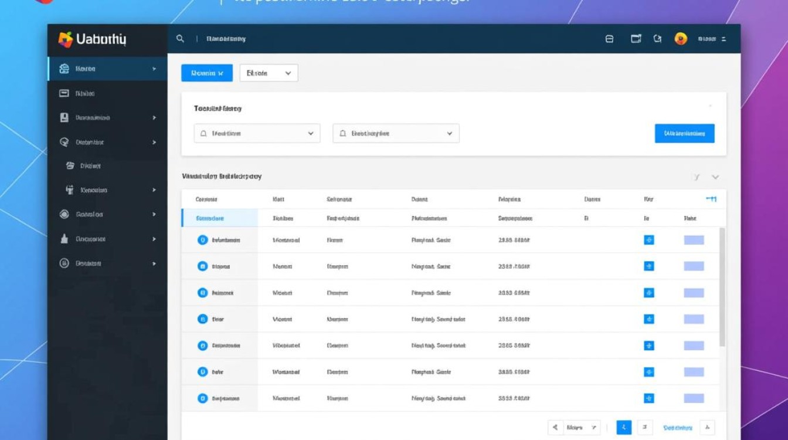Go to previous page using pagination left arrow
This screenshot has height=440, width=788.
click(555, 428)
